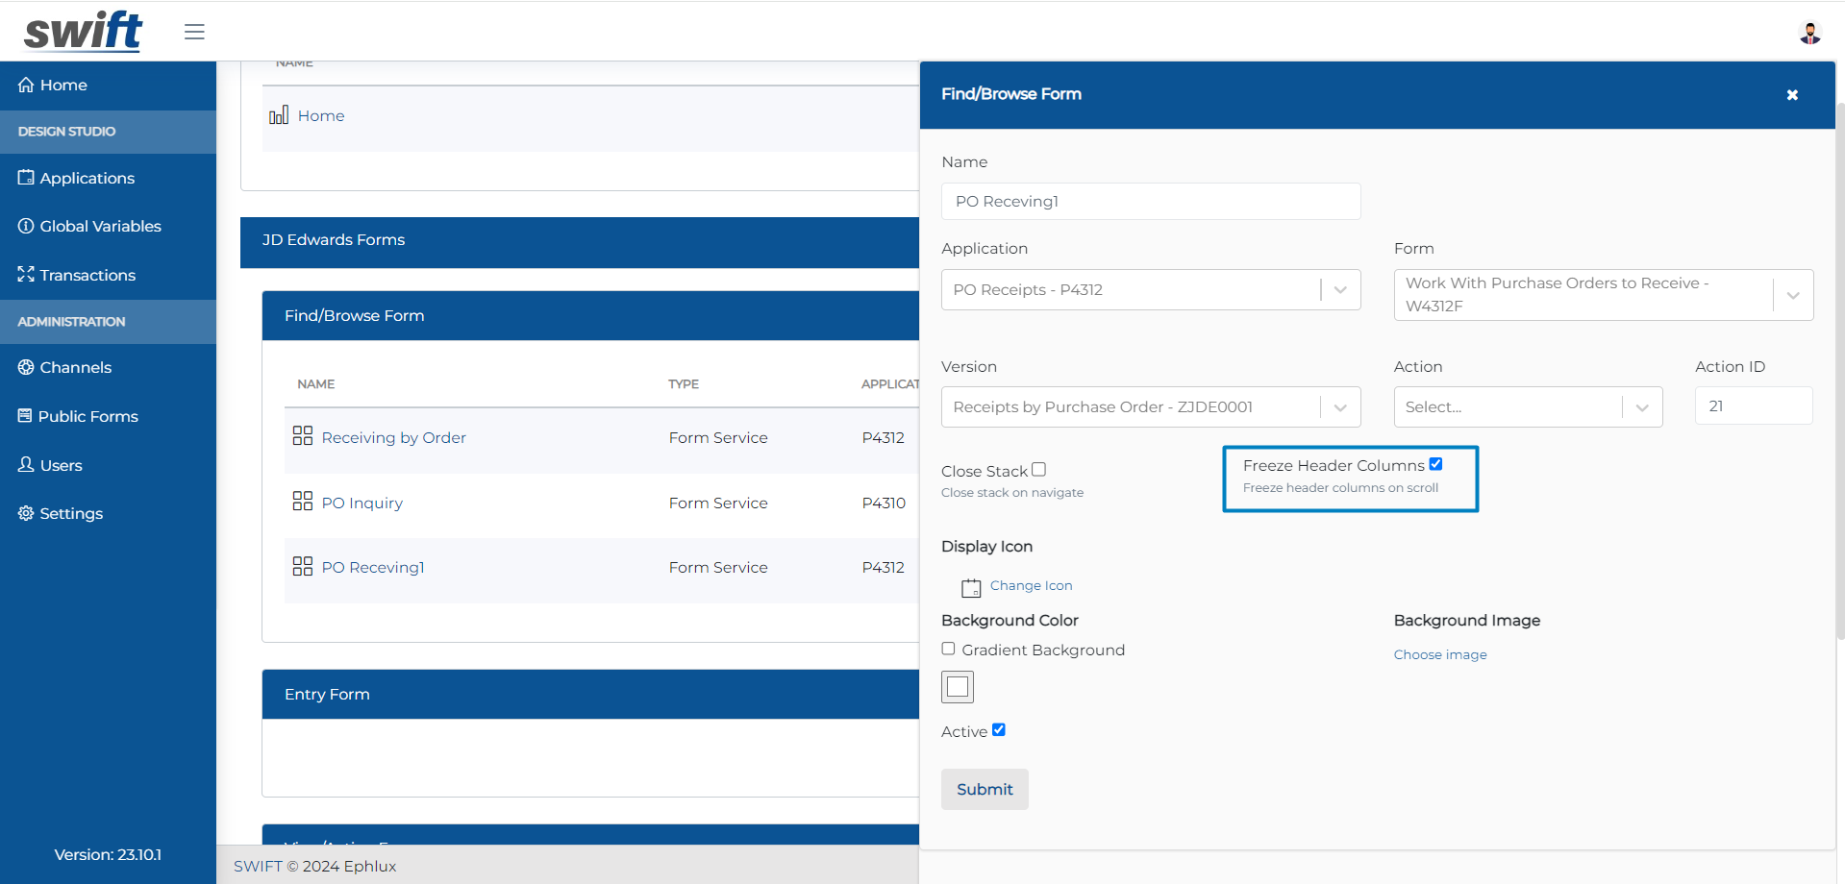Viewport: 1845px width, 884px height.
Task: Toggle the Close Stack checkbox
Action: click(1038, 470)
